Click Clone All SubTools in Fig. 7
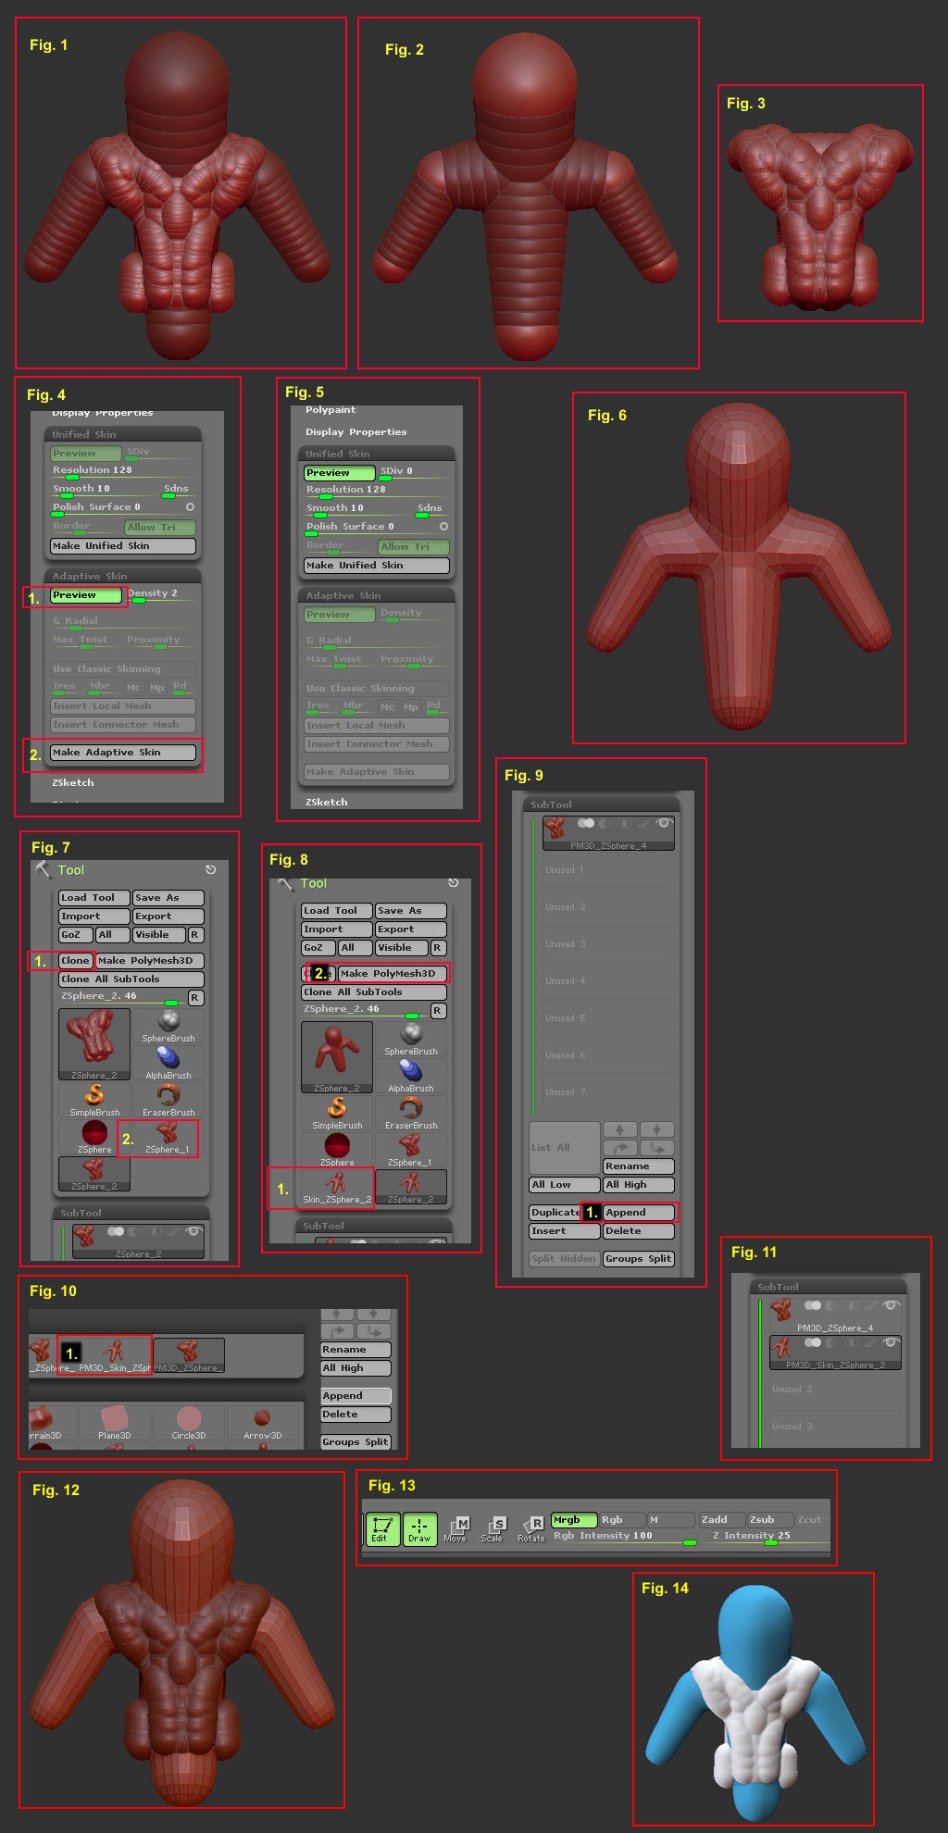Screen dimensions: 948x1833 131,979
